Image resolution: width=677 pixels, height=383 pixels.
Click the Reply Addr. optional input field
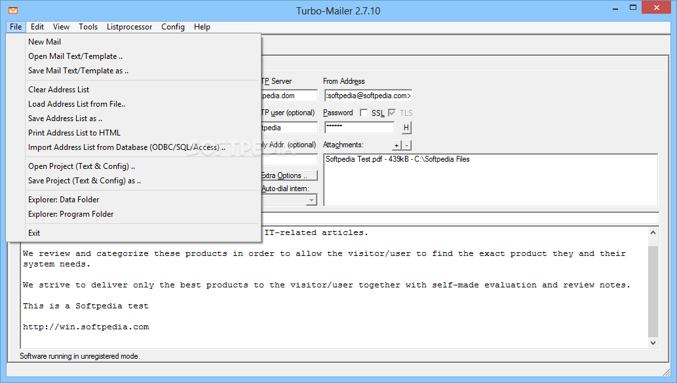[289, 160]
